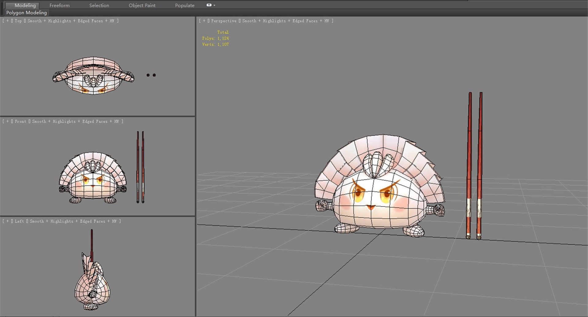Open the Front view name menu
This screenshot has width=588, height=317.
pyautogui.click(x=20, y=121)
